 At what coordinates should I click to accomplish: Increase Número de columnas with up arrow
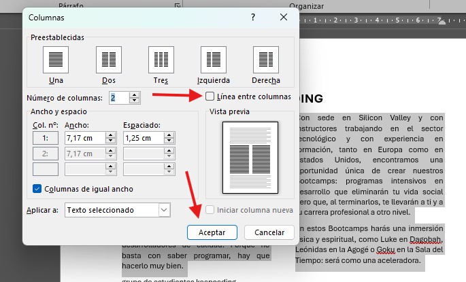pos(135,95)
